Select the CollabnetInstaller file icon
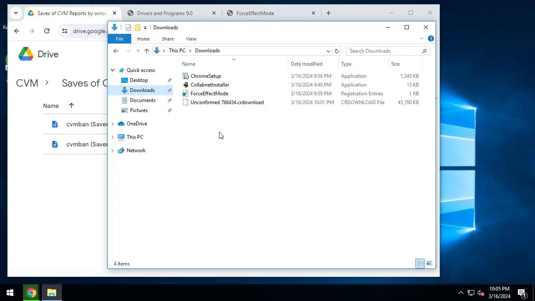 point(186,85)
